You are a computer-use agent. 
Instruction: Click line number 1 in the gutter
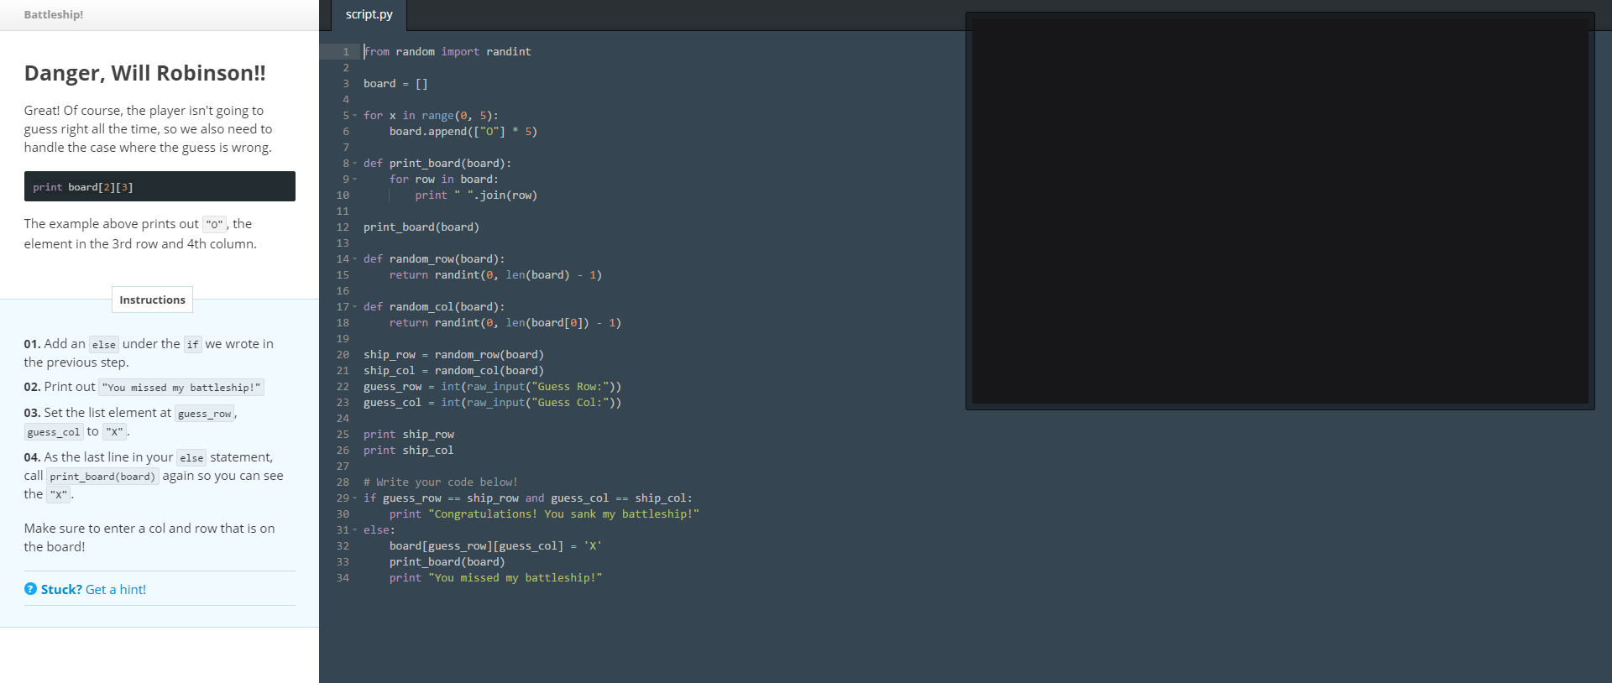tap(345, 52)
